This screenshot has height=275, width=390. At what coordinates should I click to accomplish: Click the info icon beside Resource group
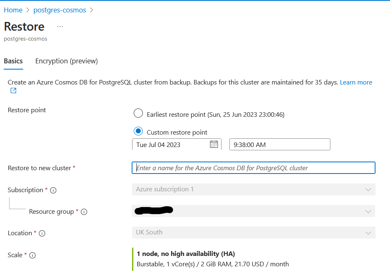pyautogui.click(x=84, y=212)
